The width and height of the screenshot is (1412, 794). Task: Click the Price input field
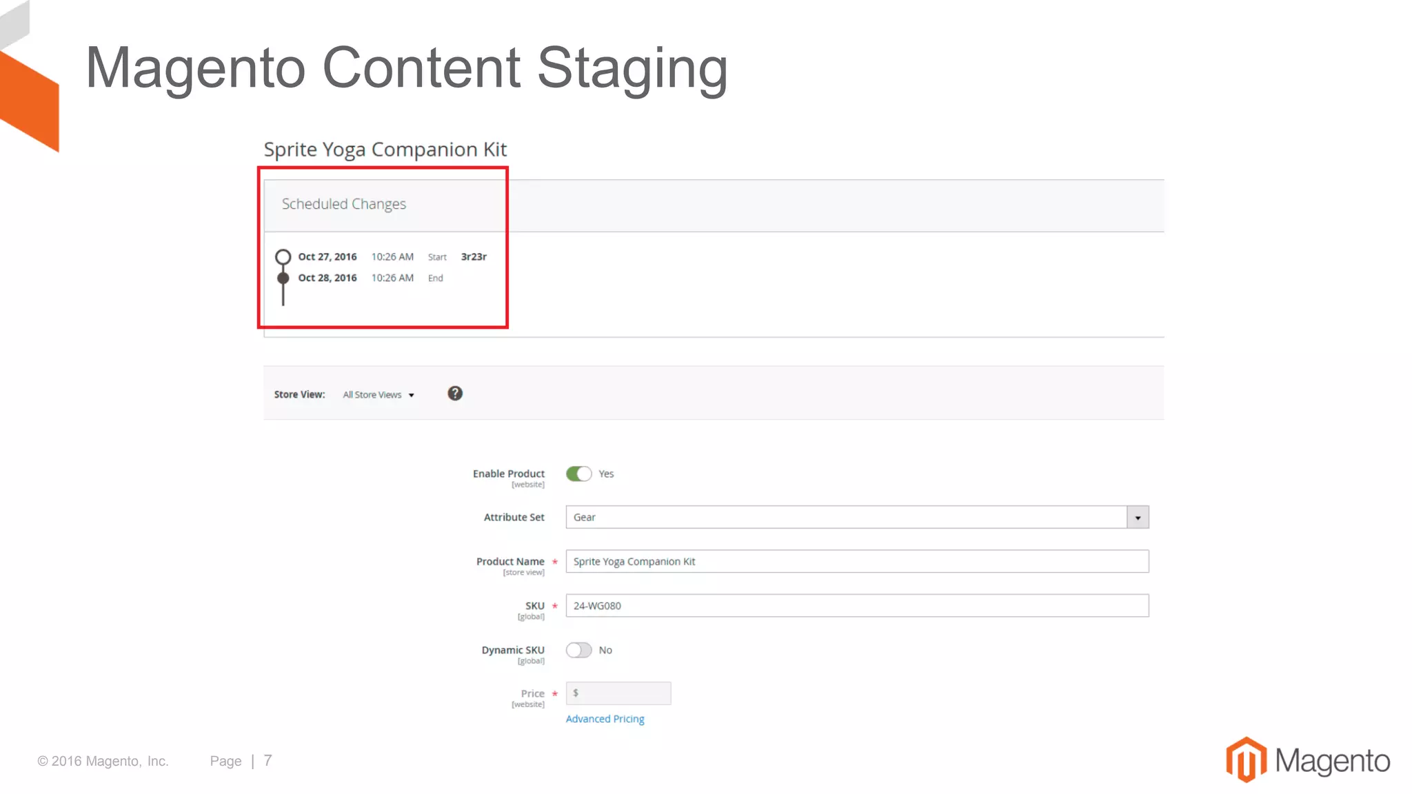[x=618, y=693]
